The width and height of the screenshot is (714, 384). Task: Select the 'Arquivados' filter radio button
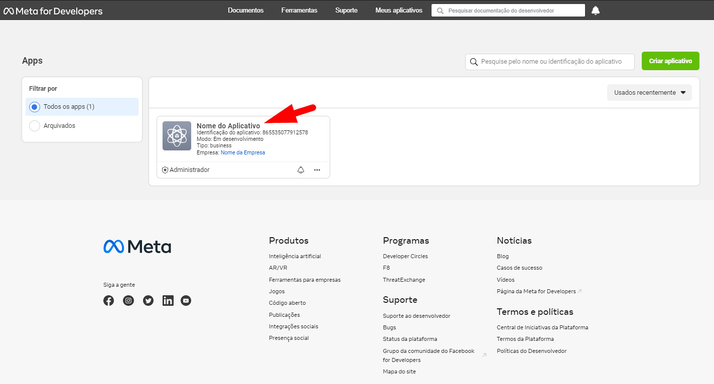35,126
